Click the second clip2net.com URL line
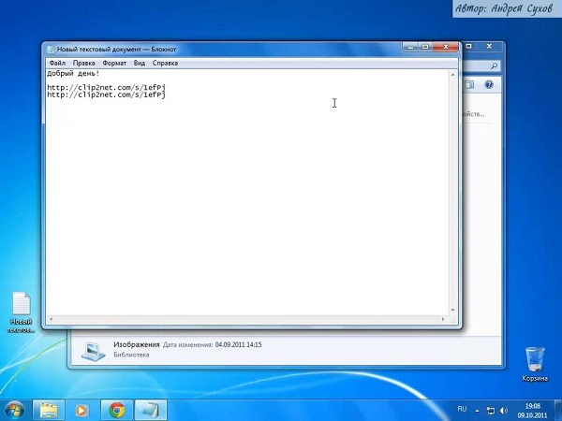The height and width of the screenshot is (421, 562). [x=107, y=94]
